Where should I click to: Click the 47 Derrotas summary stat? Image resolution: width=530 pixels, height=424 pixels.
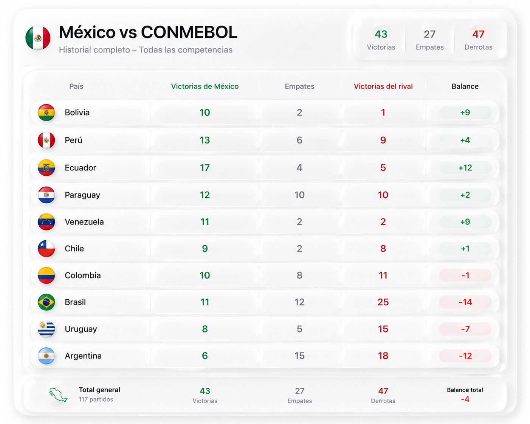click(x=478, y=40)
